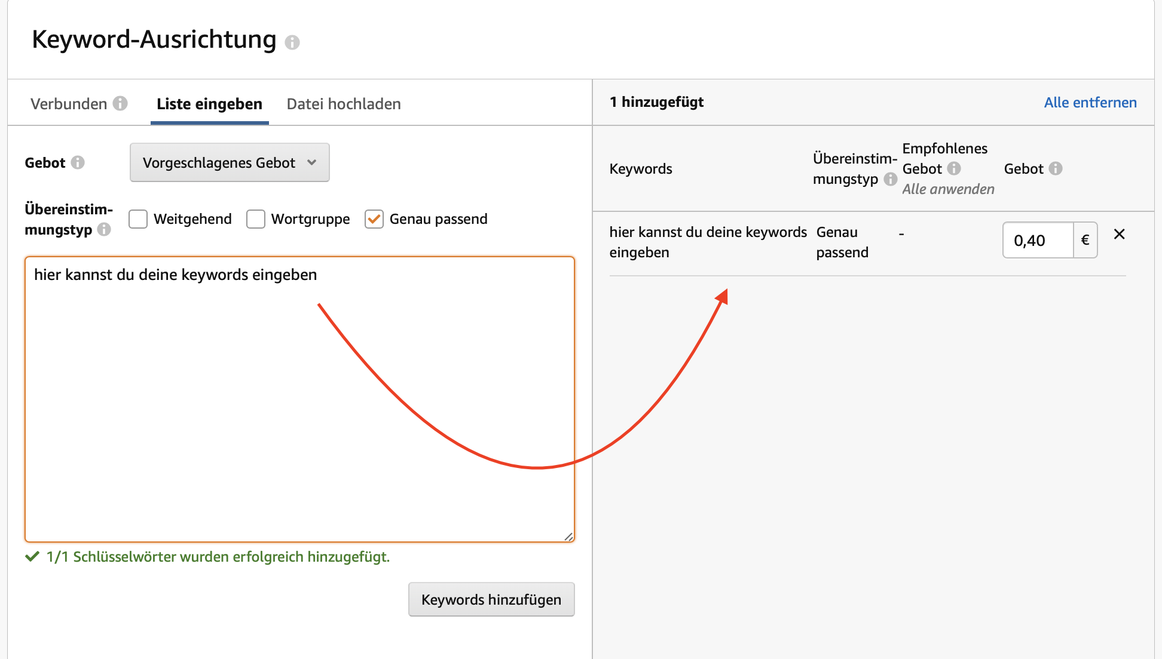1162x659 pixels.
Task: Expand the bid selection chevron
Action: point(313,162)
